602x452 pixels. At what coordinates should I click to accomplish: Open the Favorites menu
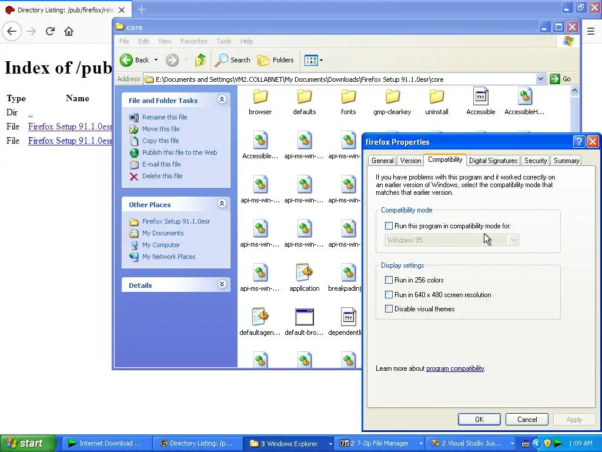click(x=193, y=41)
